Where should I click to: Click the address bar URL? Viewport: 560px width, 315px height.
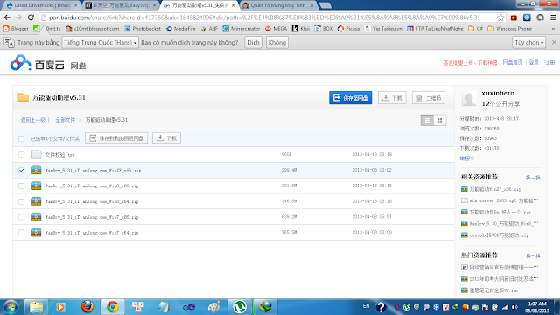[264, 17]
